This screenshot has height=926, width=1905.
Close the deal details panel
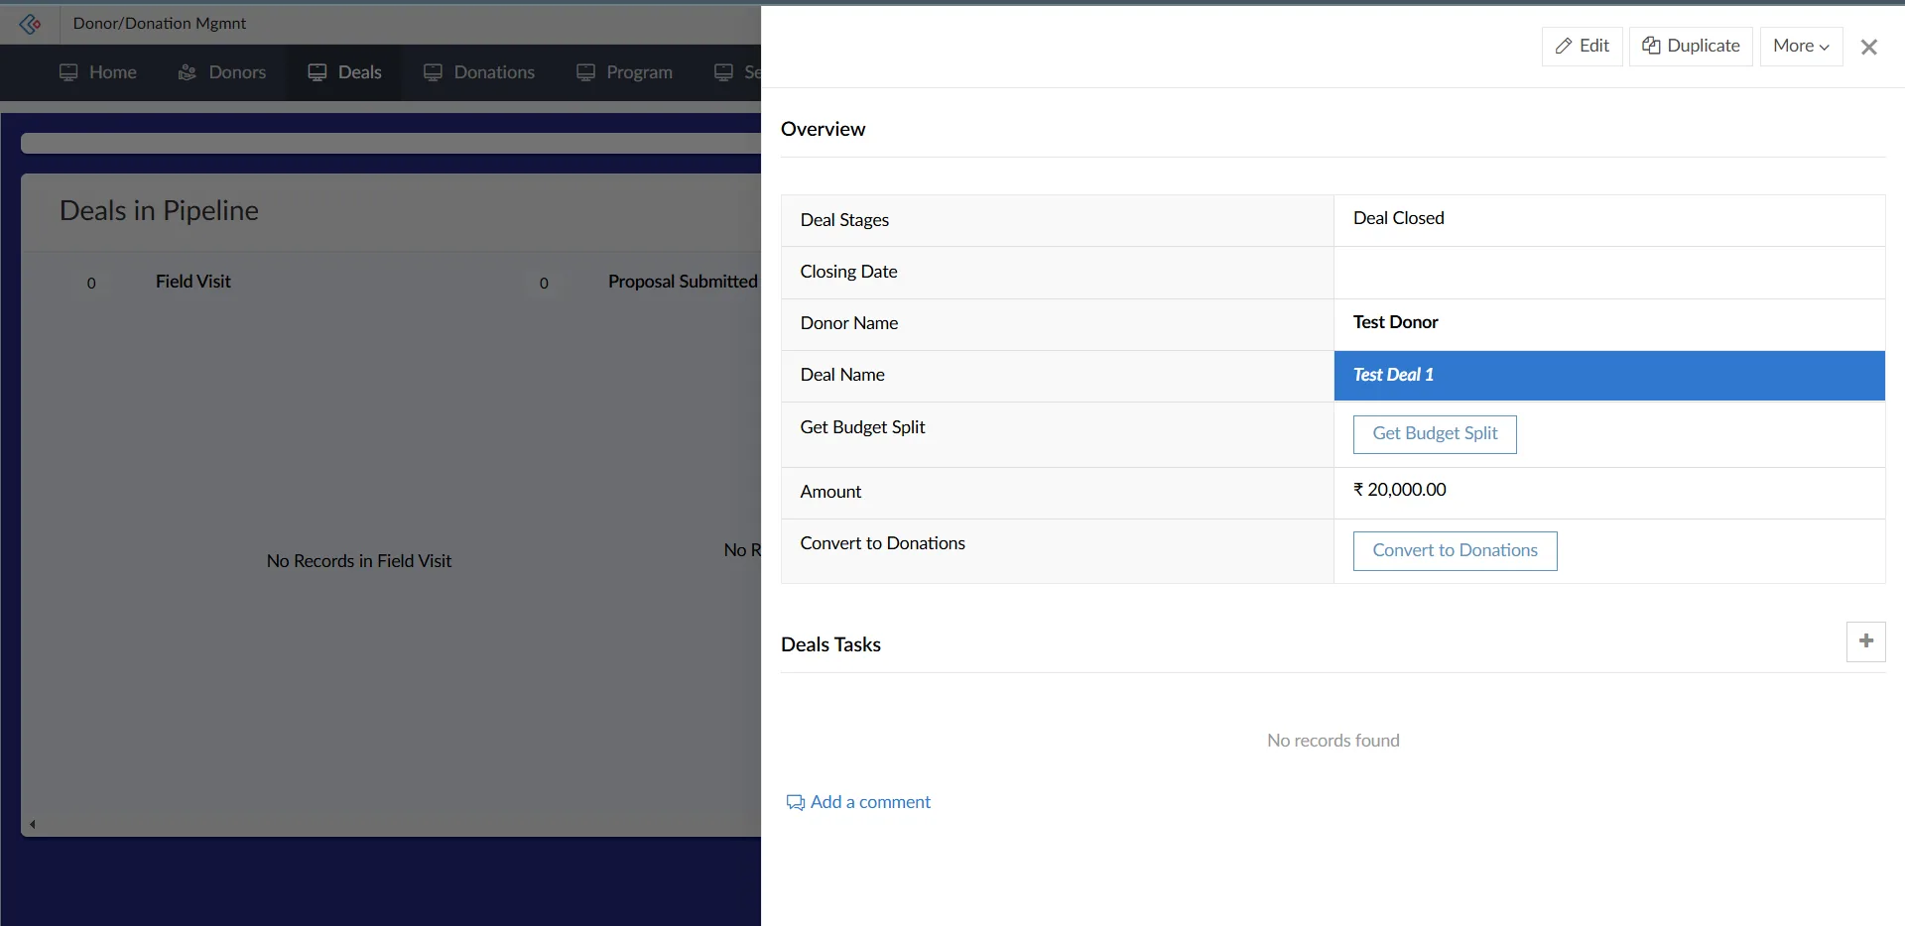(1869, 47)
